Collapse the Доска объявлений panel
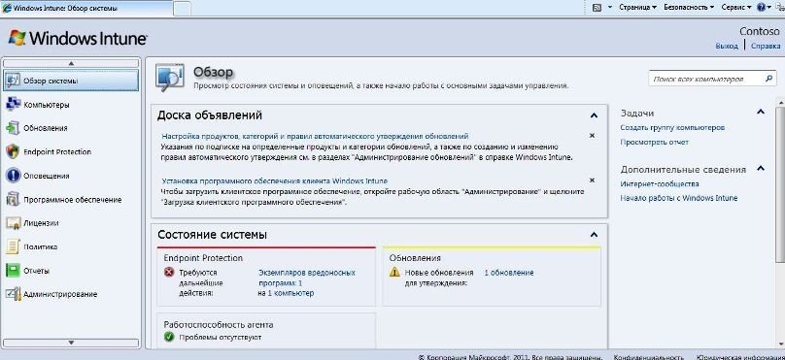The width and height of the screenshot is (785, 360). click(594, 115)
